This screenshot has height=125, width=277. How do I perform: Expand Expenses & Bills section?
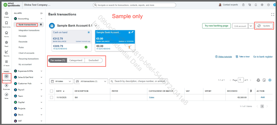coord(42,71)
